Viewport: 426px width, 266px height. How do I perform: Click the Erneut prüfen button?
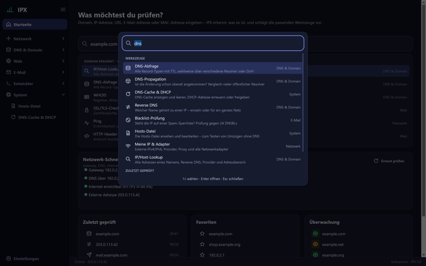click(x=389, y=161)
